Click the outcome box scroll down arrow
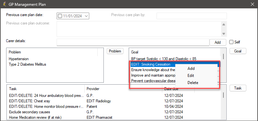 coord(224,34)
